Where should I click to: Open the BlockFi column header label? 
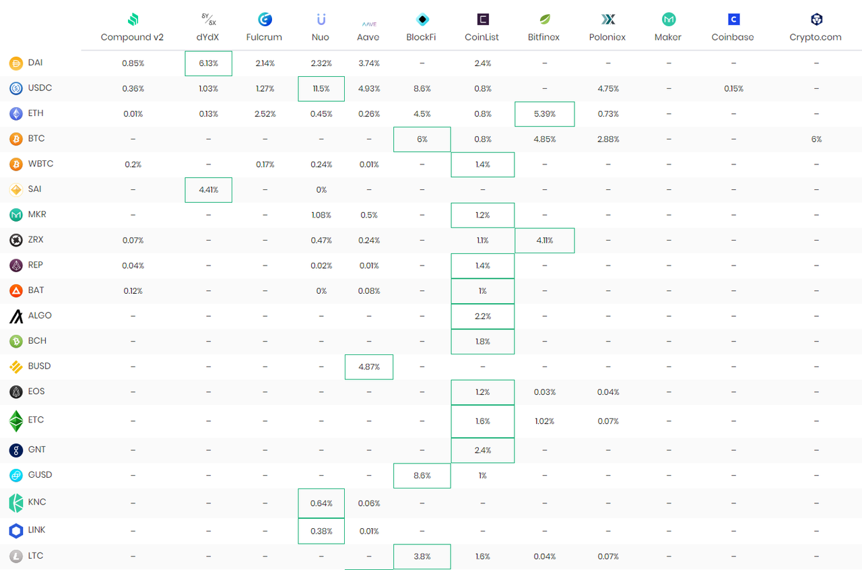(422, 38)
